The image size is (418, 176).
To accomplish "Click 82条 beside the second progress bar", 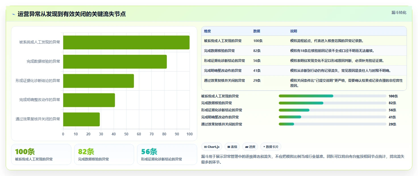I will pyautogui.click(x=392, y=103).
